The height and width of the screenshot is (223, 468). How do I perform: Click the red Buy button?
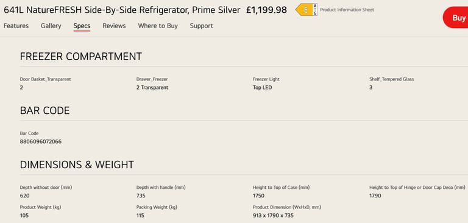pyautogui.click(x=456, y=18)
